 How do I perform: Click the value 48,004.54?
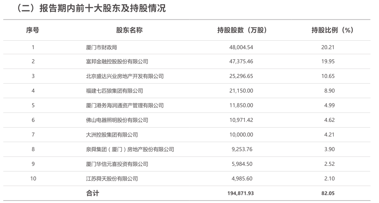(x=241, y=47)
